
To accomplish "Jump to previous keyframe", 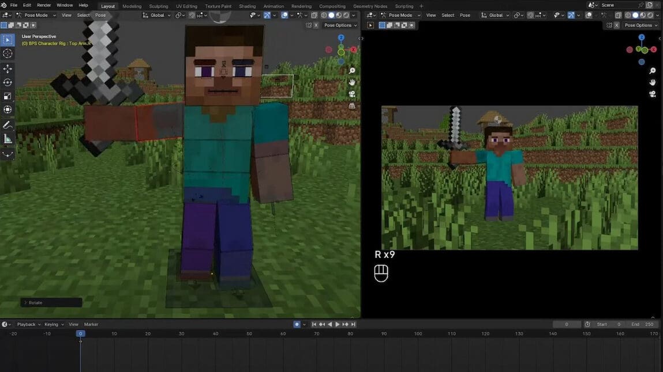I will point(322,324).
